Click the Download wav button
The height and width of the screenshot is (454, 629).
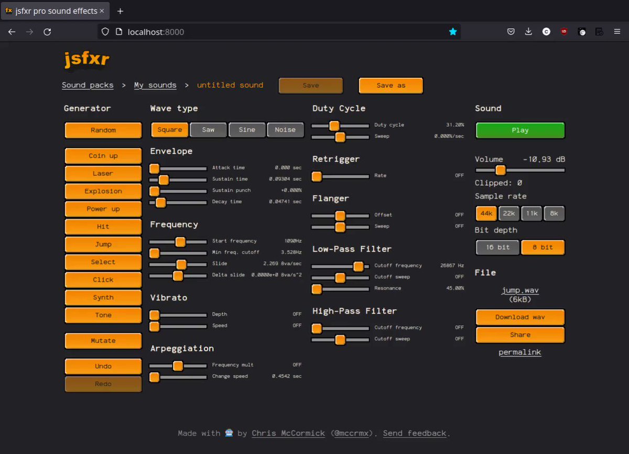point(520,317)
